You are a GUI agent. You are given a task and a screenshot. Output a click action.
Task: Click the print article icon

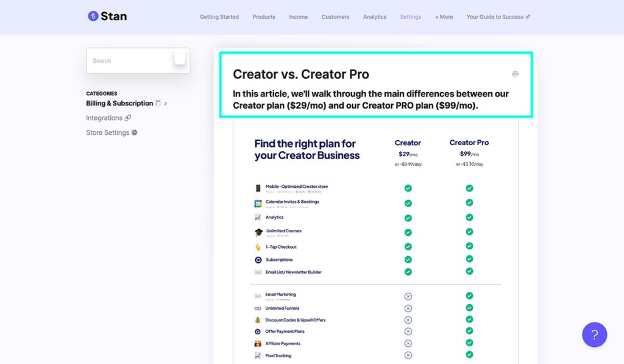515,74
